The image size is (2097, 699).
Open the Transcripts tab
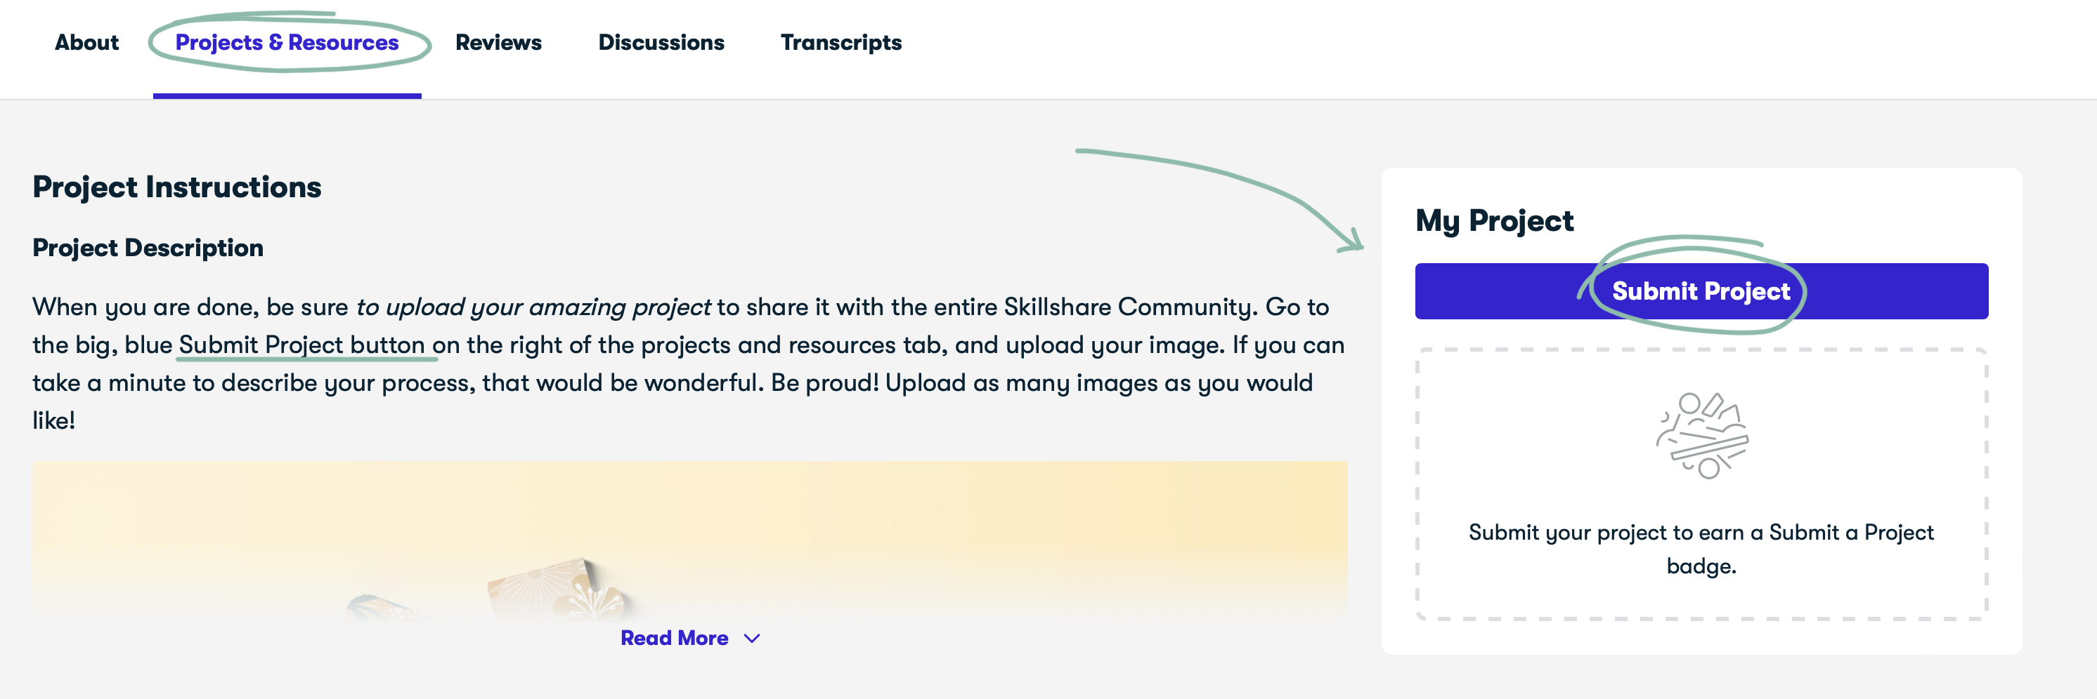[841, 42]
